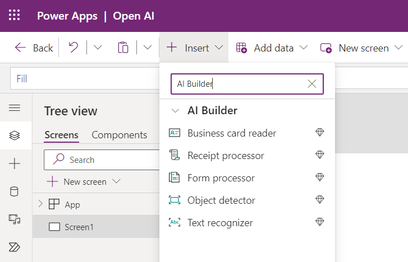
Task: Click Form processor premium diamond
Action: point(319,177)
